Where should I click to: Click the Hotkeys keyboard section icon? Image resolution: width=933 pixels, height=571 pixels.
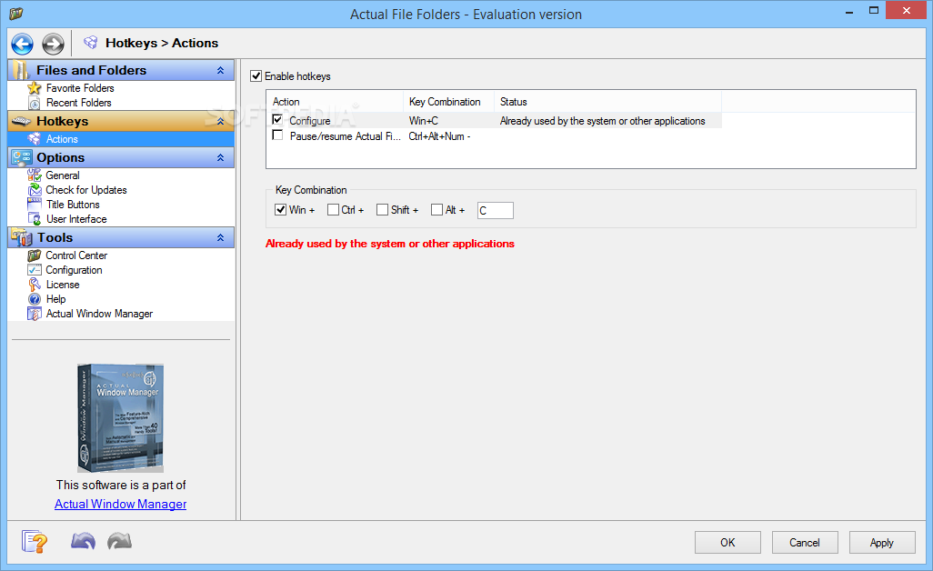coord(22,121)
